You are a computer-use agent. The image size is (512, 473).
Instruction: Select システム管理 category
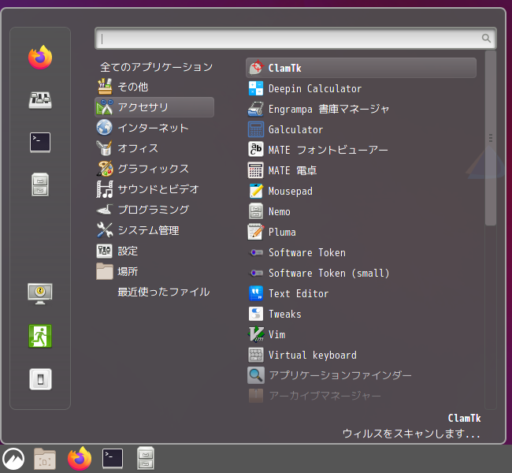[154, 230]
